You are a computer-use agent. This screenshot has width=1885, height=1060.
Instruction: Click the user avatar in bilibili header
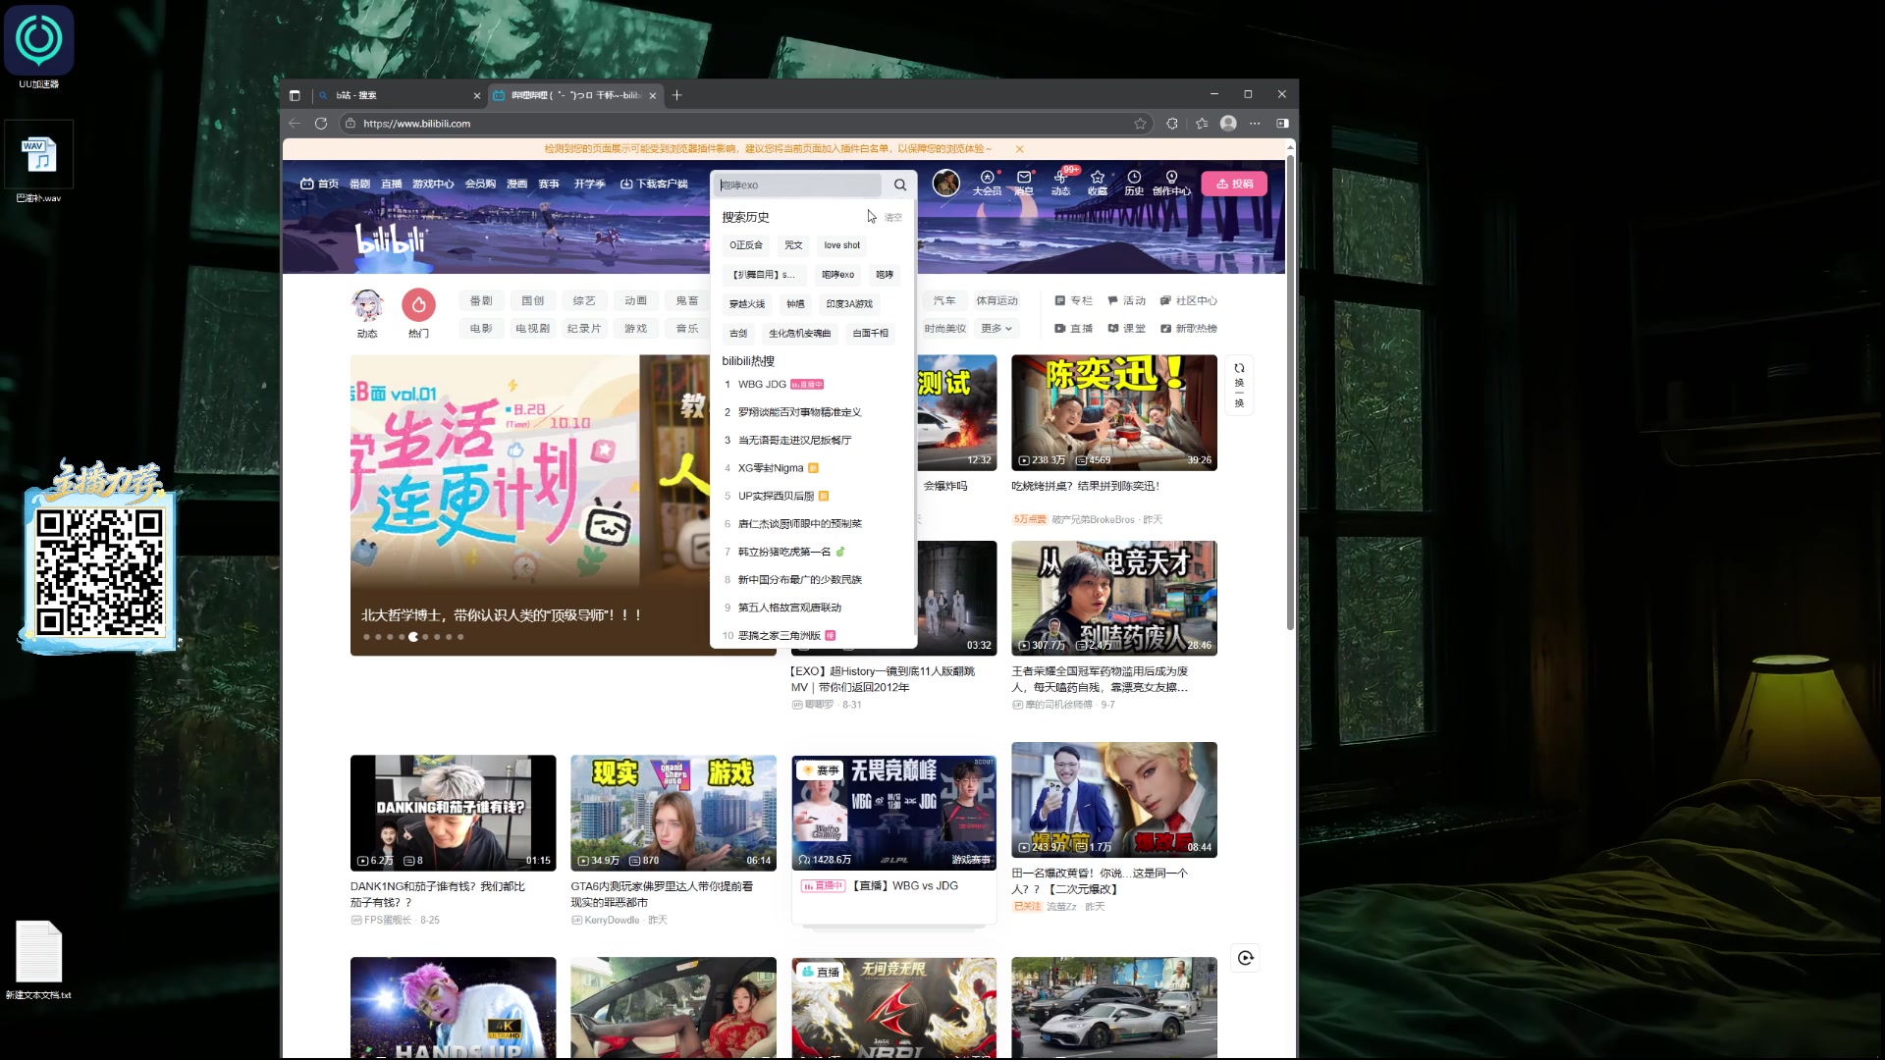(945, 183)
